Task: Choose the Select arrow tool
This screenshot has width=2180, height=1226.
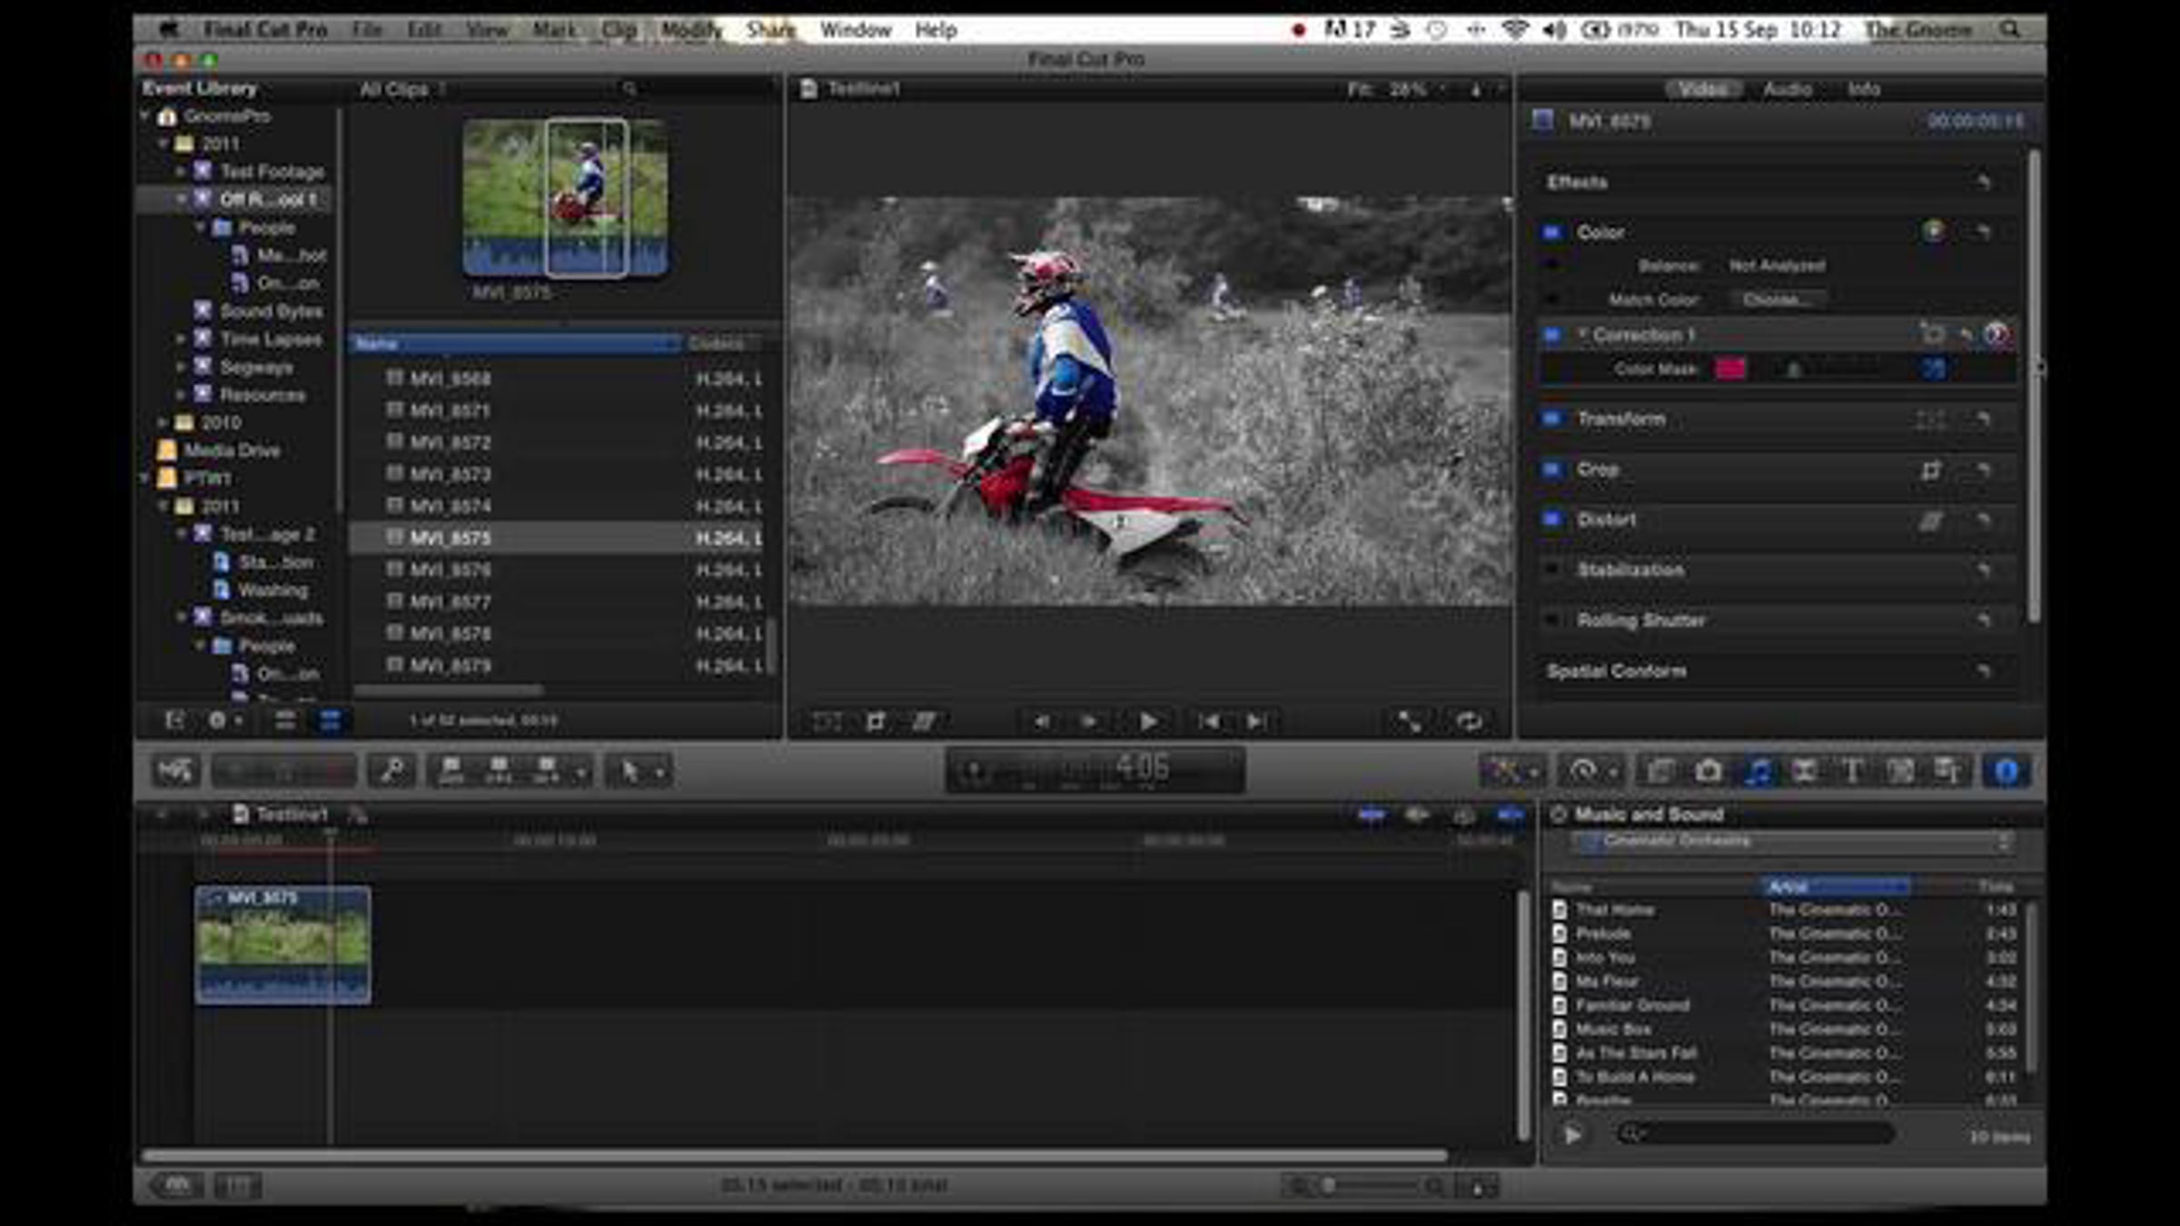Action: coord(629,771)
